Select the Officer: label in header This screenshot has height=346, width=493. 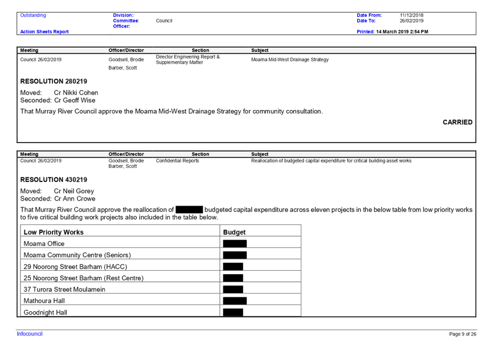[121, 26]
